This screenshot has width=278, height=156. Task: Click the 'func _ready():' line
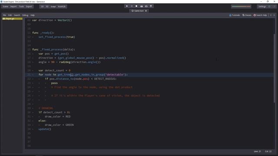point(43,33)
